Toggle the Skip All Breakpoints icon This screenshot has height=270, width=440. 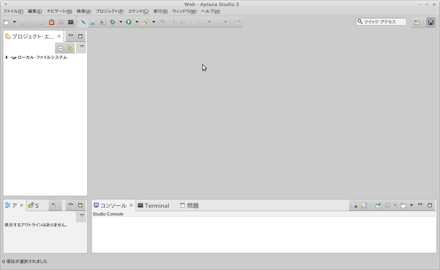pos(83,22)
